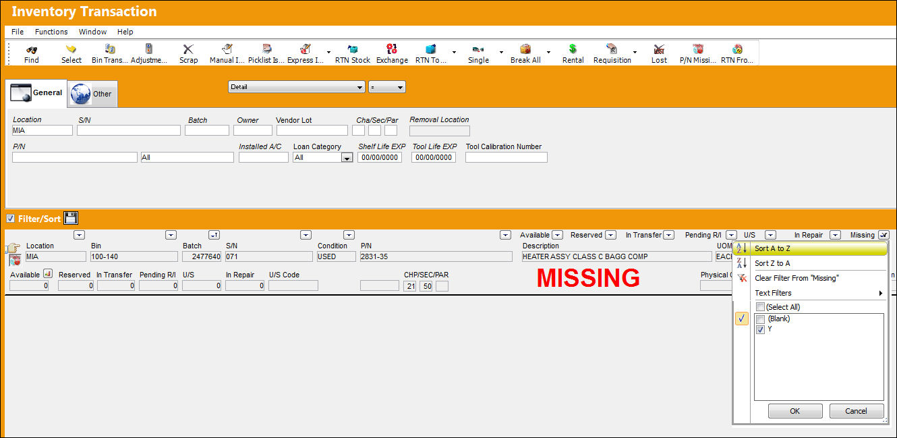The height and width of the screenshot is (438, 897).
Task: Toggle the Filter/Sort checkbox
Action: click(x=9, y=218)
